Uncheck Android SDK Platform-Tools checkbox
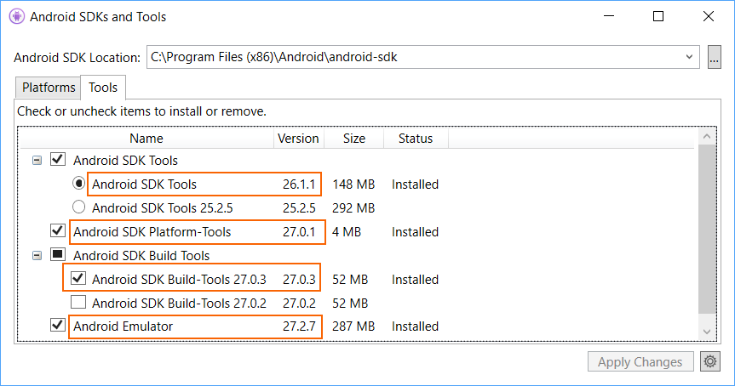The height and width of the screenshot is (386, 735). 58,230
